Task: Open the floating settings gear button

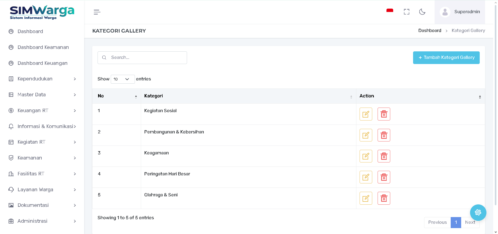Action: point(478,212)
